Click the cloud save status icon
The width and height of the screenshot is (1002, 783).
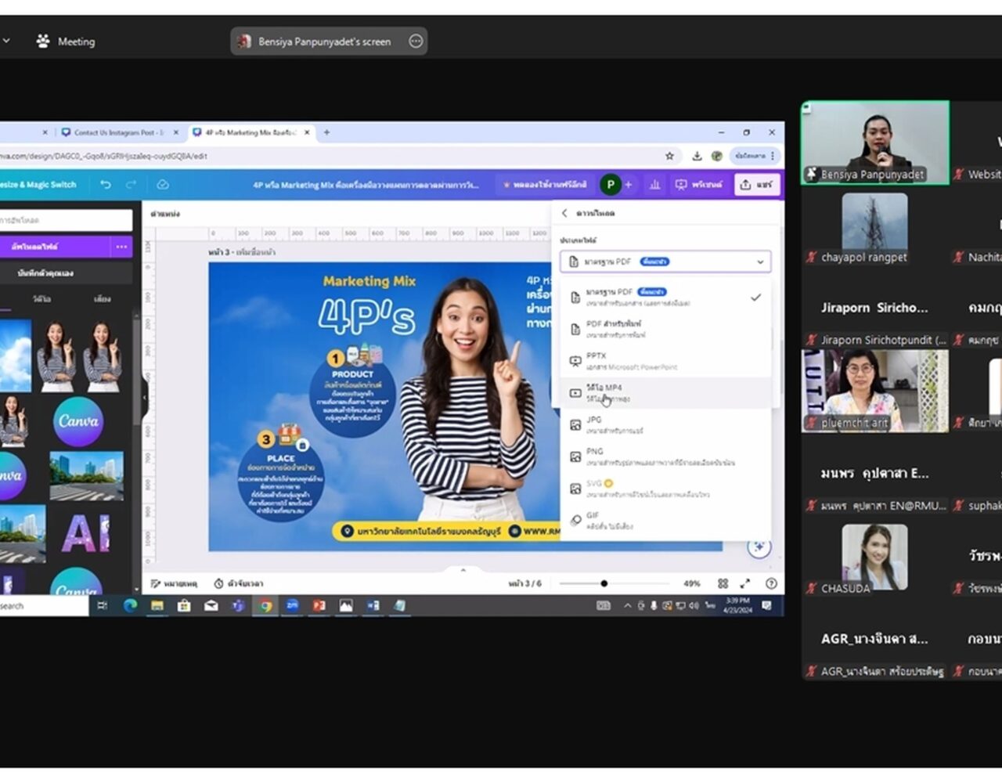[163, 185]
